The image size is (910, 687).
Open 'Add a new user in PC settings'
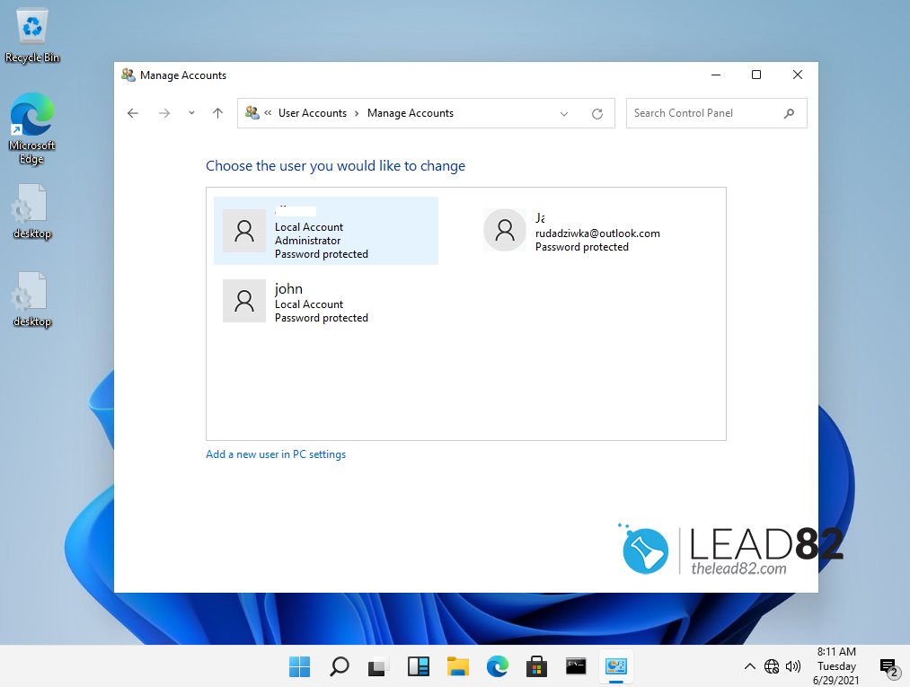(x=276, y=454)
